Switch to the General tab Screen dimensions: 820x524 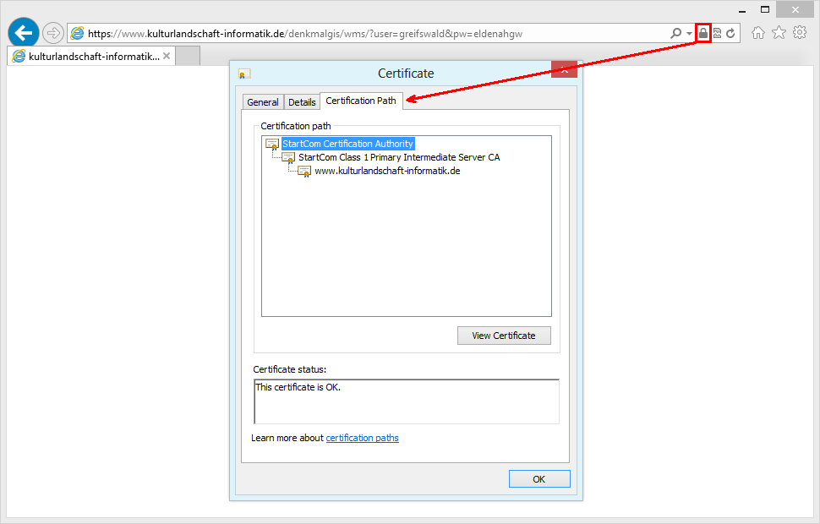point(262,101)
